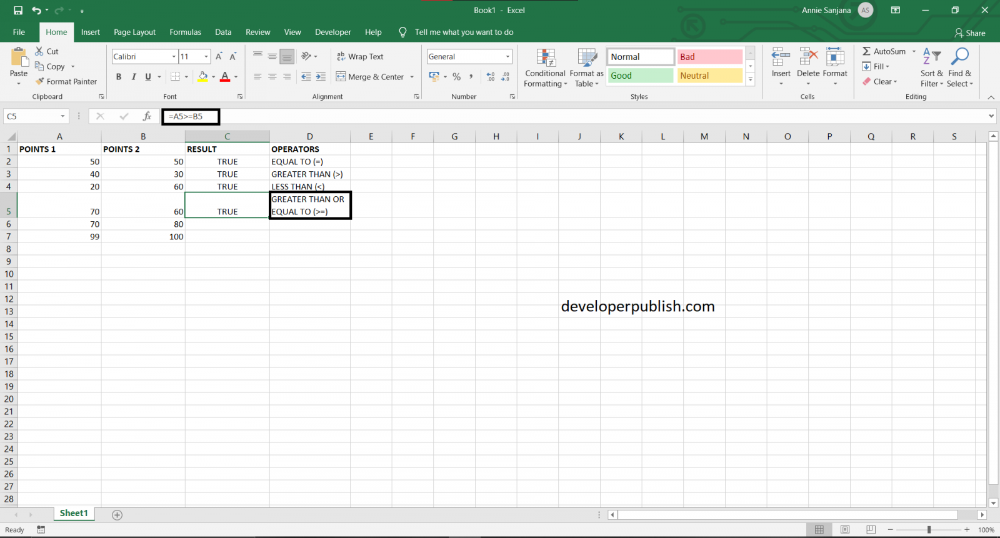Click the Paste clipboard icon
This screenshot has height=538, width=1000.
[x=19, y=58]
